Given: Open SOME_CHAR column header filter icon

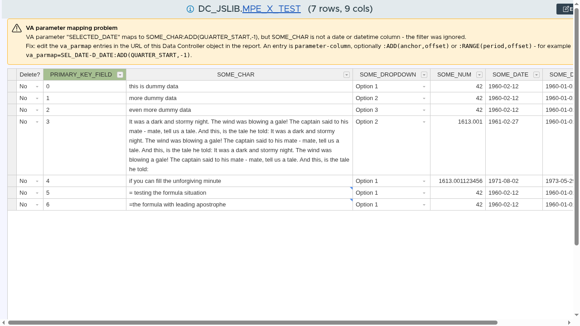Looking at the screenshot, I should tap(347, 75).
